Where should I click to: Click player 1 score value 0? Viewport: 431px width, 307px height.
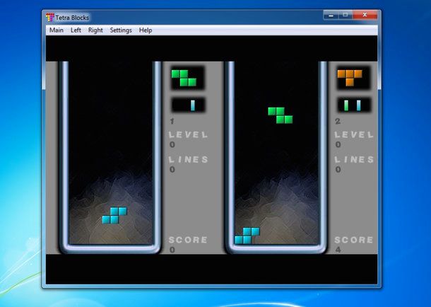(x=172, y=250)
